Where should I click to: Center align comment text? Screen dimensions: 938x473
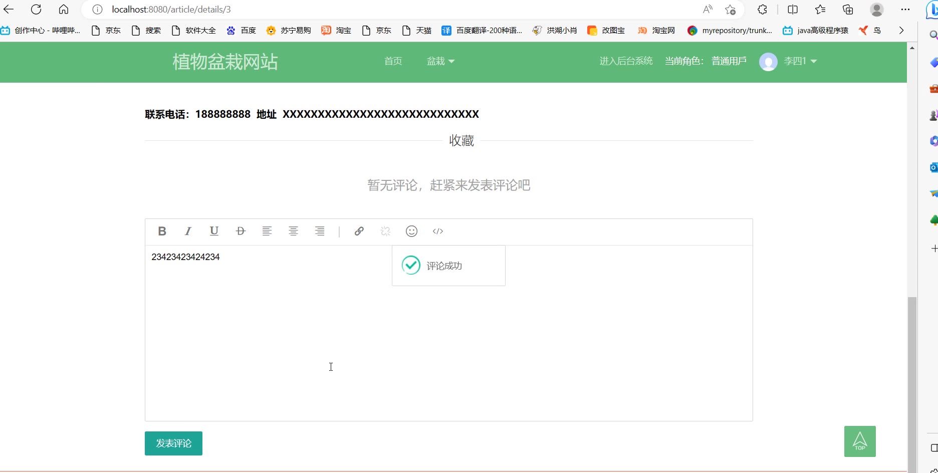tap(294, 231)
